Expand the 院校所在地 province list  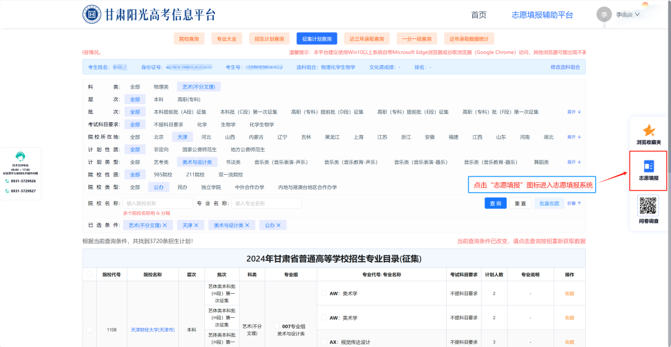point(574,137)
